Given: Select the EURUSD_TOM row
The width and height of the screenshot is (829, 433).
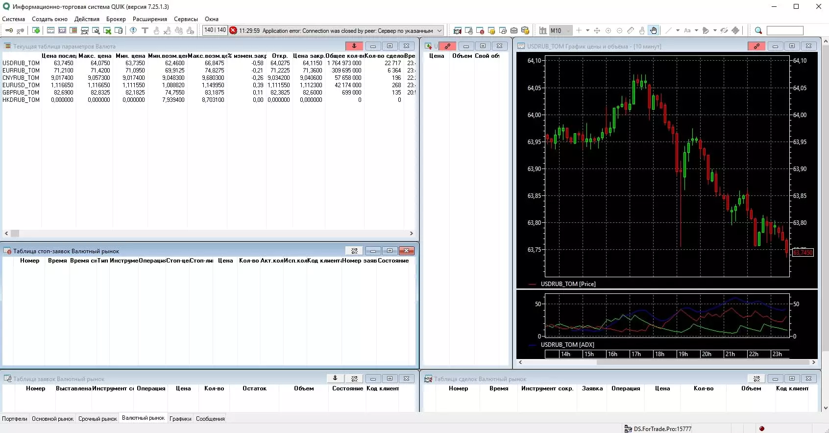Looking at the screenshot, I should coord(209,85).
